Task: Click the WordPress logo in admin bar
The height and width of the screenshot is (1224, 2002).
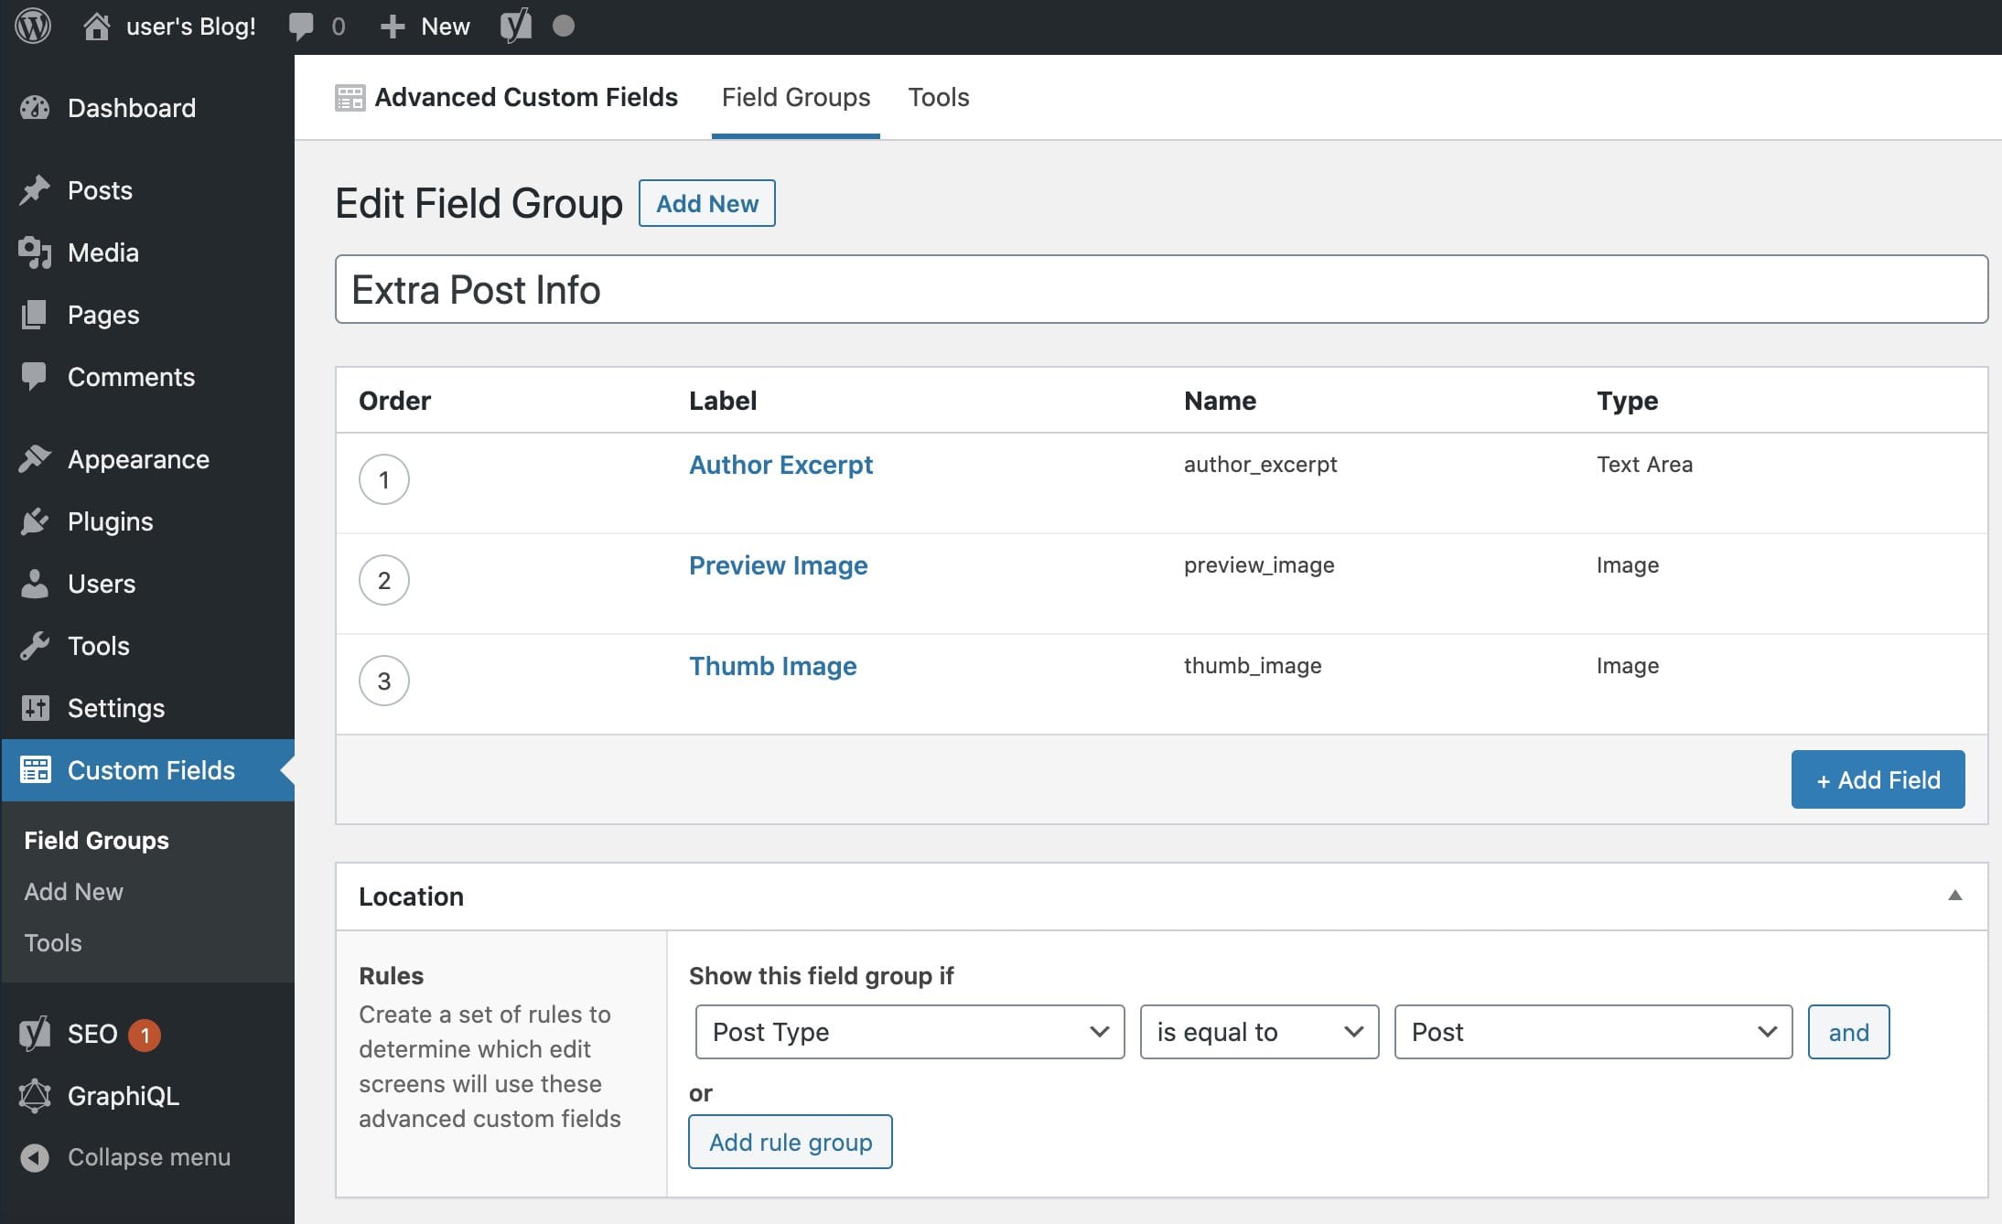Action: pos(34,25)
